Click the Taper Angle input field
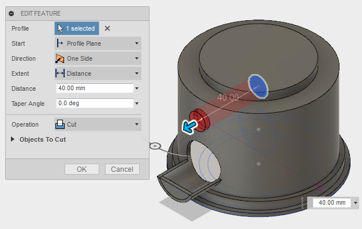The height and width of the screenshot is (229, 362). point(95,103)
